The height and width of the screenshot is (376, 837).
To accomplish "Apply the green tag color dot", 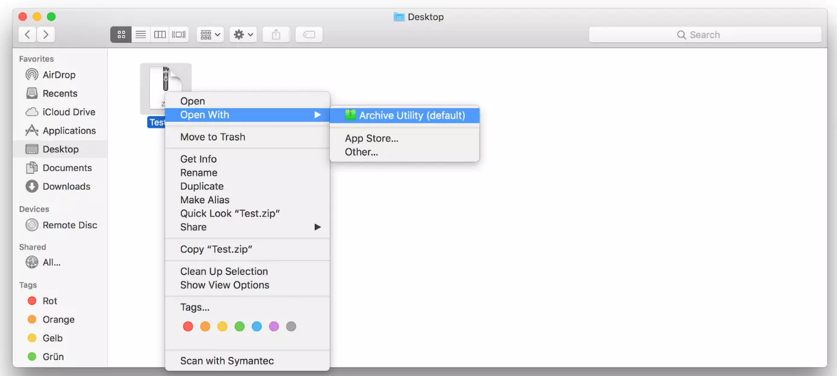I will click(x=239, y=327).
